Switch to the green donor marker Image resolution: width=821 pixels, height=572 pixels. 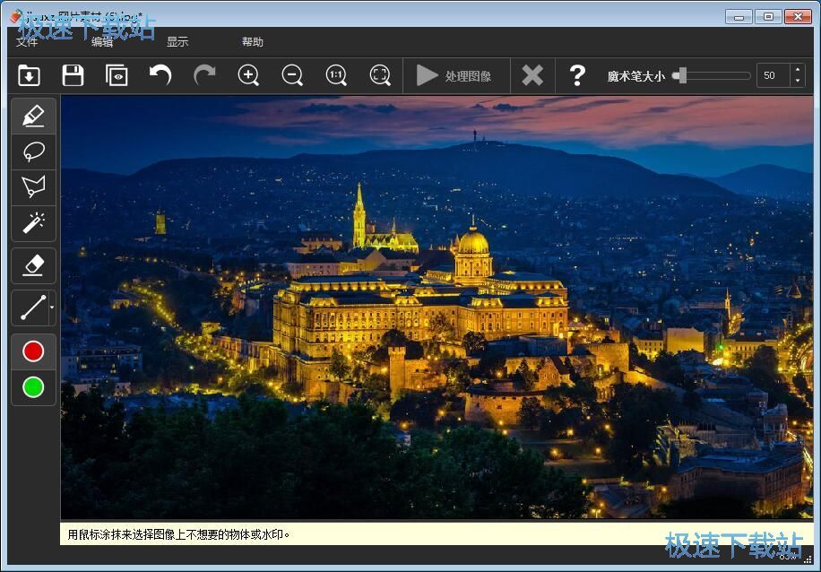tap(33, 387)
